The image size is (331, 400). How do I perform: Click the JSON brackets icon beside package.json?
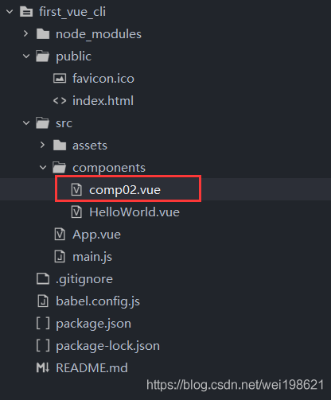[x=43, y=324]
